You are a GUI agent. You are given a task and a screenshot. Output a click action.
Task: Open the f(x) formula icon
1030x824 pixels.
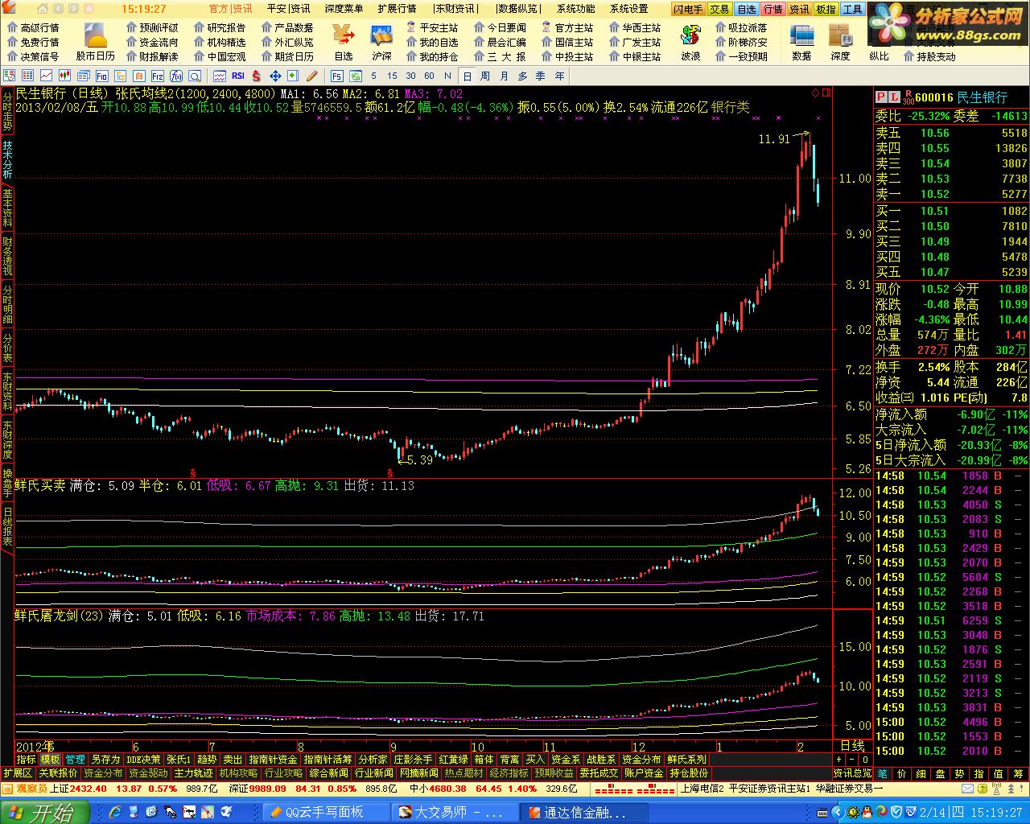[x=177, y=76]
